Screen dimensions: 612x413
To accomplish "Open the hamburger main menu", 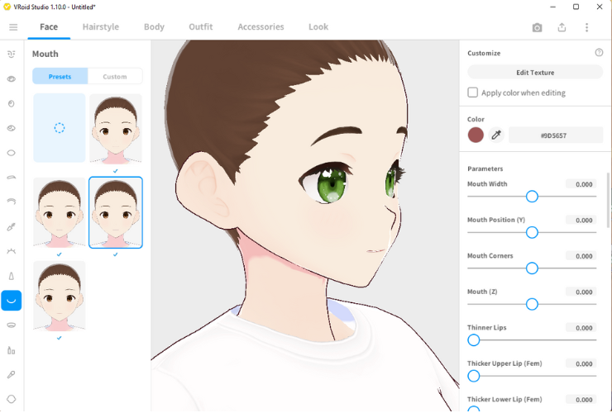I will click(13, 27).
